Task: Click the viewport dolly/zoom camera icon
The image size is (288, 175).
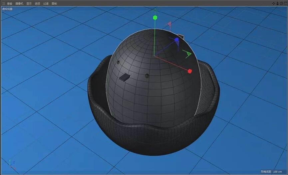Action: point(278,3)
